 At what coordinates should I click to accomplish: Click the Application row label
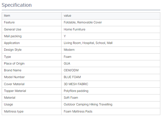pos(12,43)
